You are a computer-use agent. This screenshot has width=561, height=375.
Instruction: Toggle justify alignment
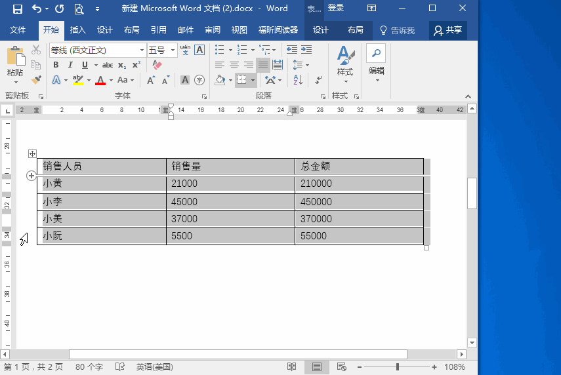(x=263, y=65)
